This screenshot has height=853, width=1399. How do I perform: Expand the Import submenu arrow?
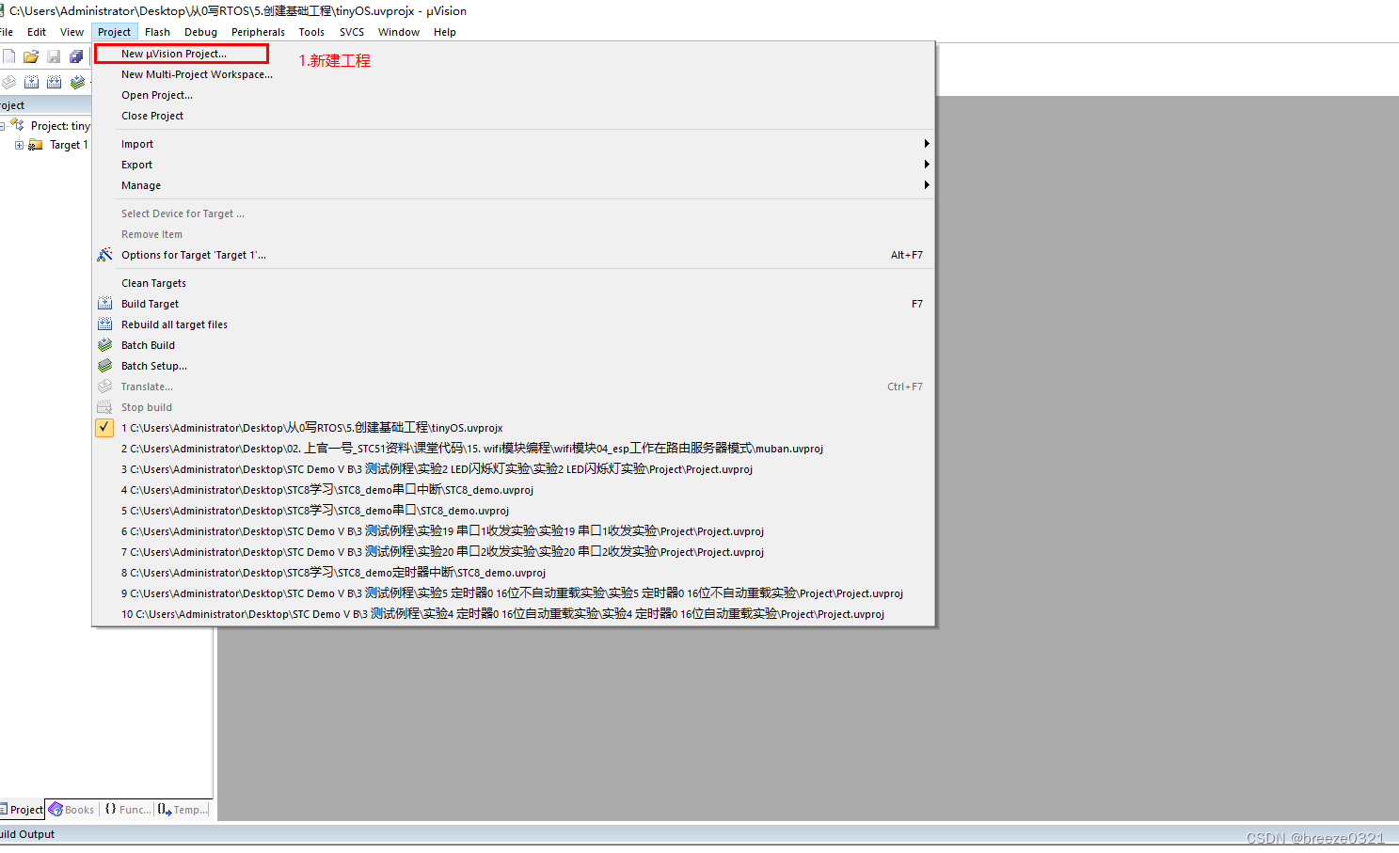pos(927,144)
